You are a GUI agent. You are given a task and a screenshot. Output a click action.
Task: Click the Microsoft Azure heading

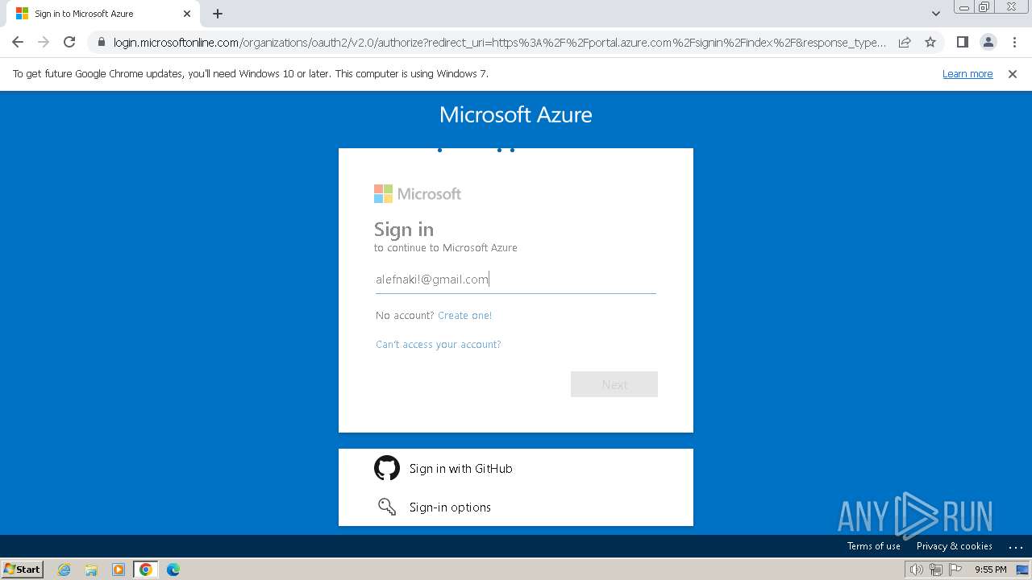coord(516,114)
